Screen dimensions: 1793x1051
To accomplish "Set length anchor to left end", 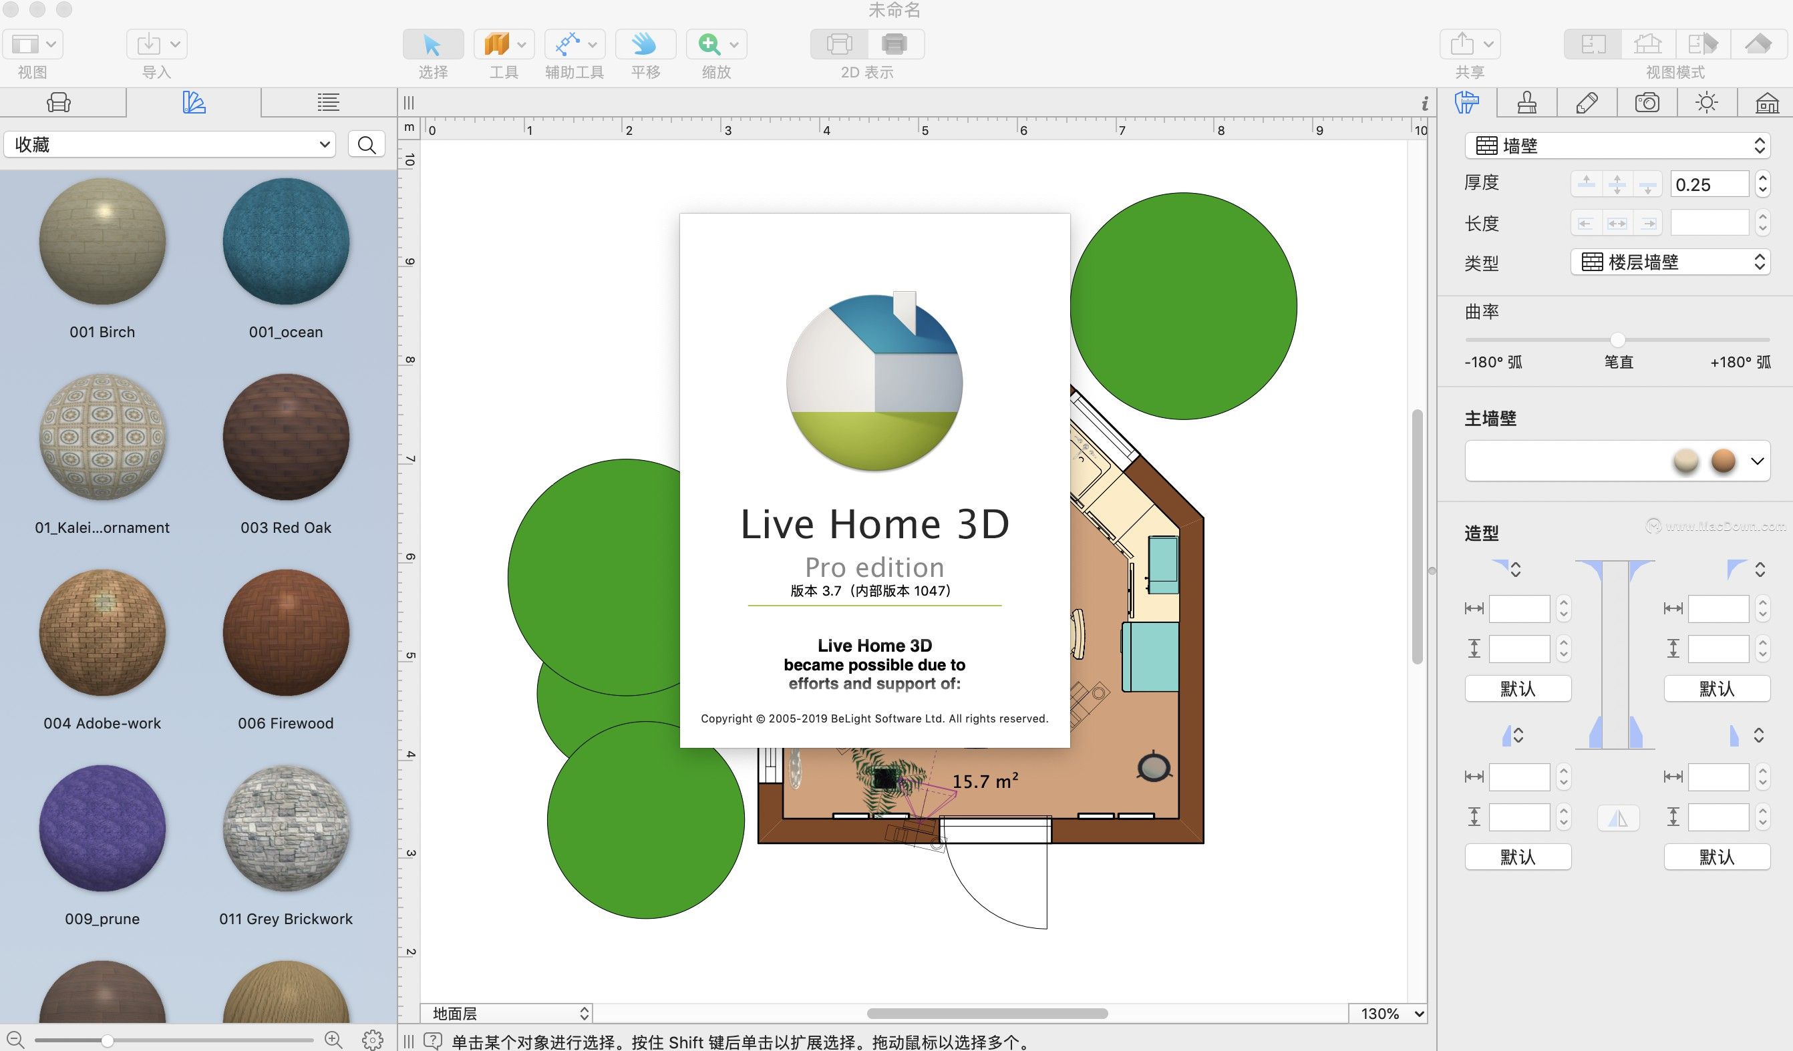I will pyautogui.click(x=1586, y=223).
